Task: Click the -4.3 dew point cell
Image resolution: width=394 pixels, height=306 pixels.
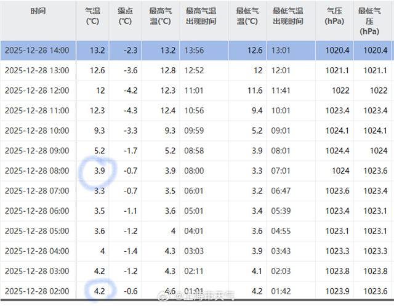Action: (x=123, y=110)
